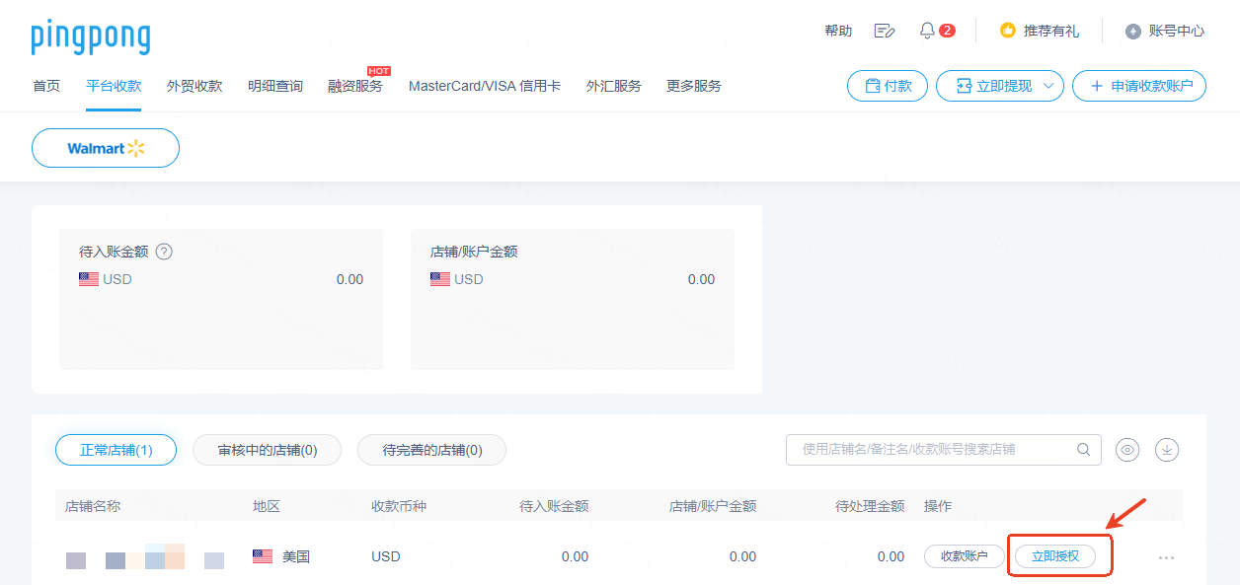Switch to the 外贸收款 tab
This screenshot has width=1240, height=585.
pos(194,86)
